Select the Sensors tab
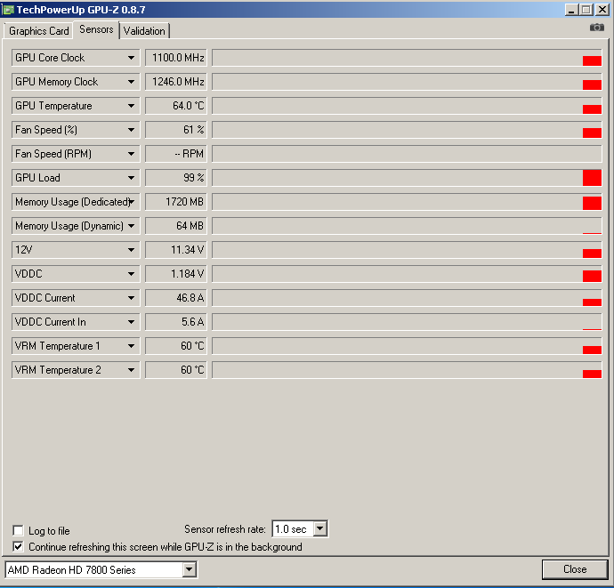Image resolution: width=614 pixels, height=588 pixels. click(96, 29)
